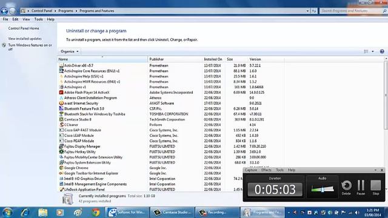Select ActivInspire Help (USA) v1 row
Viewport: 388px width, 218px height.
[171, 76]
